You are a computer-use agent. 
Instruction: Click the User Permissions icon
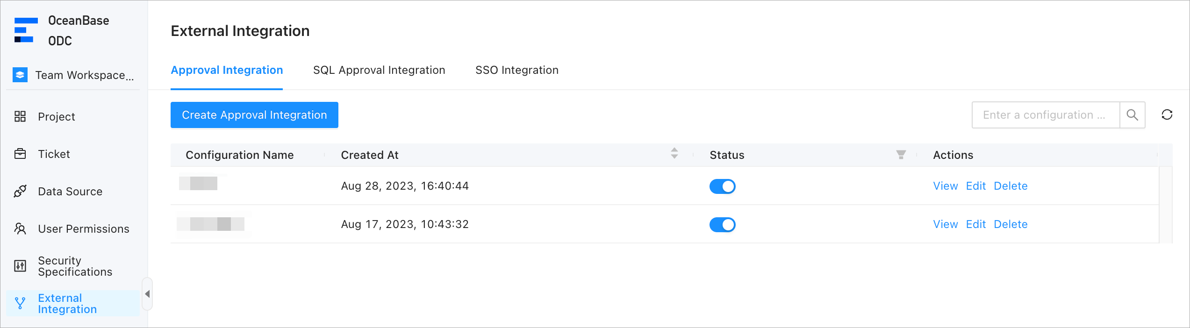(x=20, y=228)
